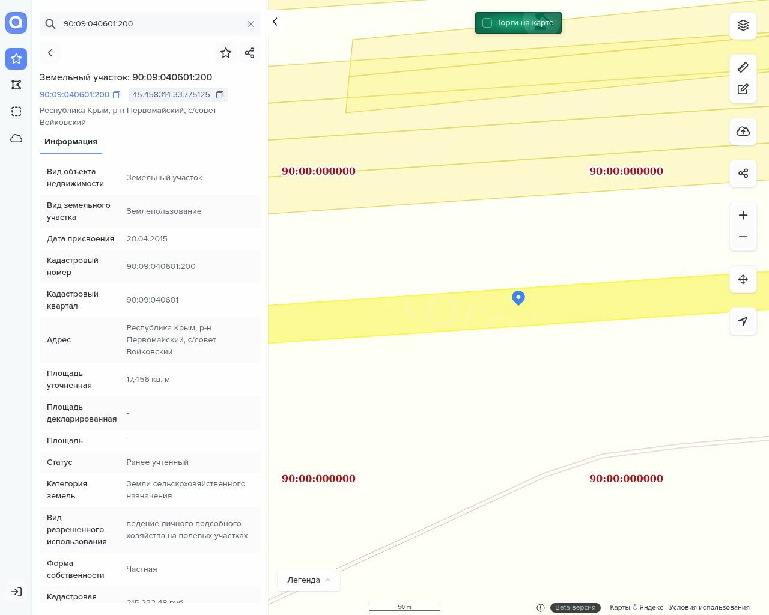Select the Информация tab
The image size is (769, 615).
tap(71, 142)
